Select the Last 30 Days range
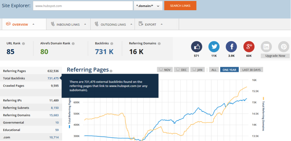The height and width of the screenshot is (141, 291). click(251, 70)
